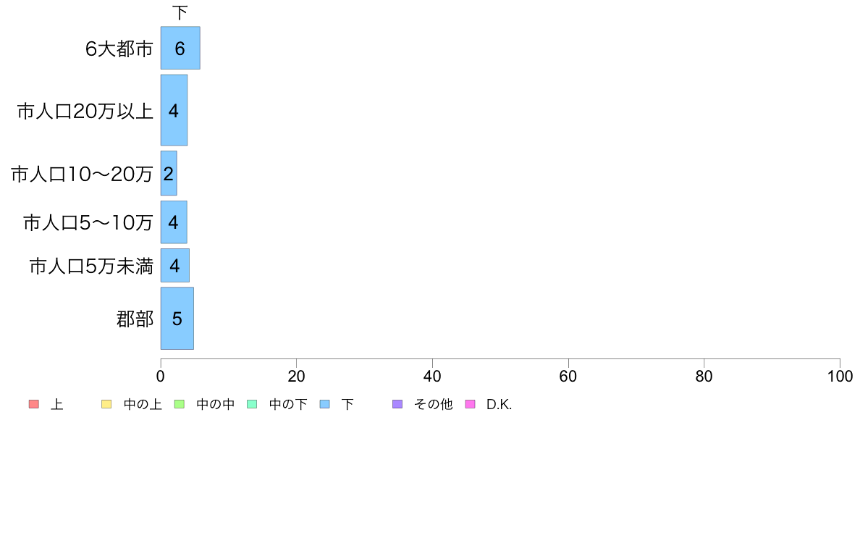Viewport: 860px width, 533px height.
Task: Click the 中の中 legend text
Action: tap(216, 405)
